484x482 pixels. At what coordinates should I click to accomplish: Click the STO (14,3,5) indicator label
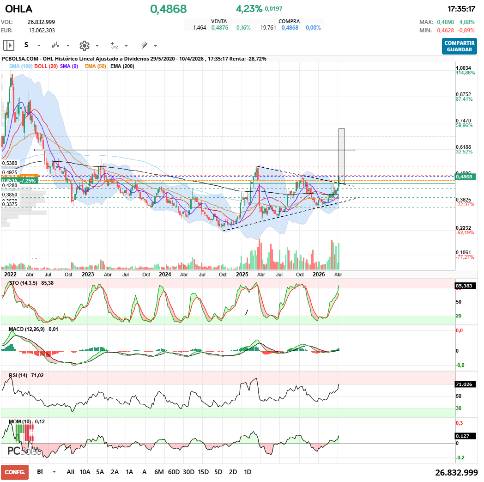23,283
